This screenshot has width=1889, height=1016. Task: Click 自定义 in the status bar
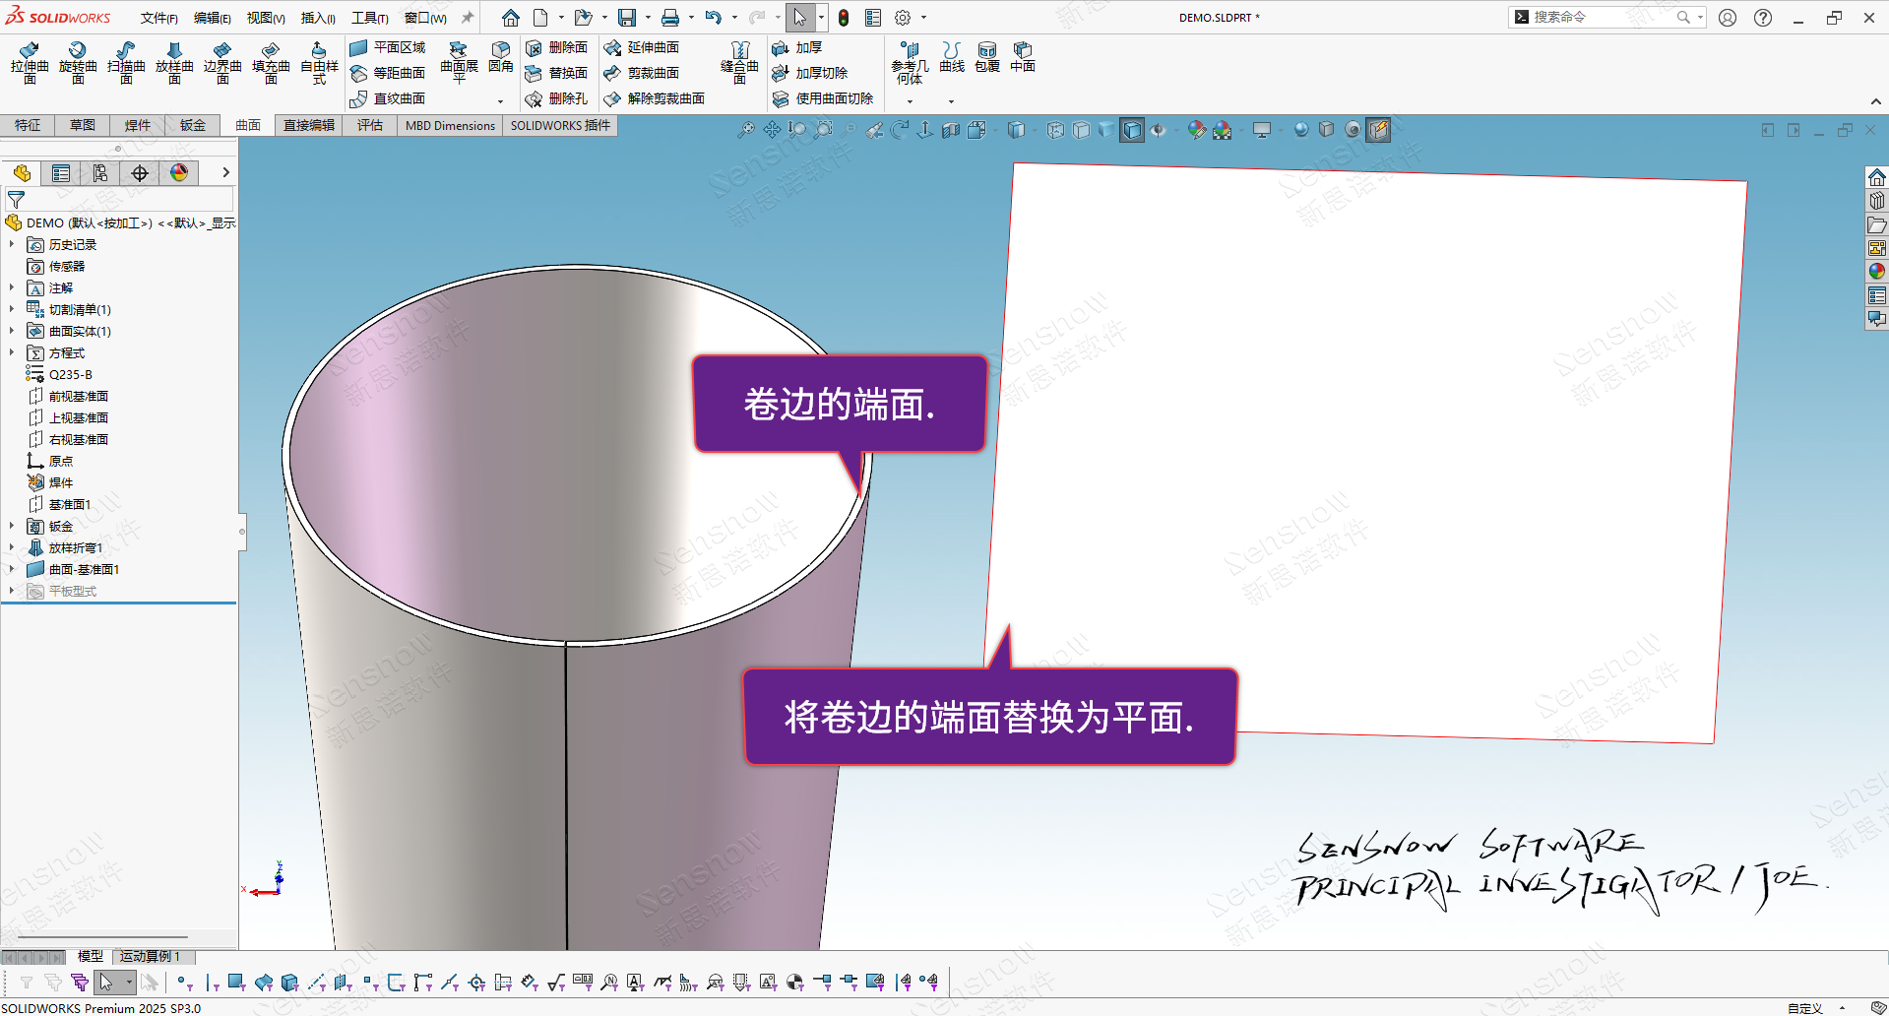tap(1804, 1008)
